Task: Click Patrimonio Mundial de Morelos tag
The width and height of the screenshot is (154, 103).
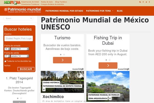Action: (x=104, y=95)
